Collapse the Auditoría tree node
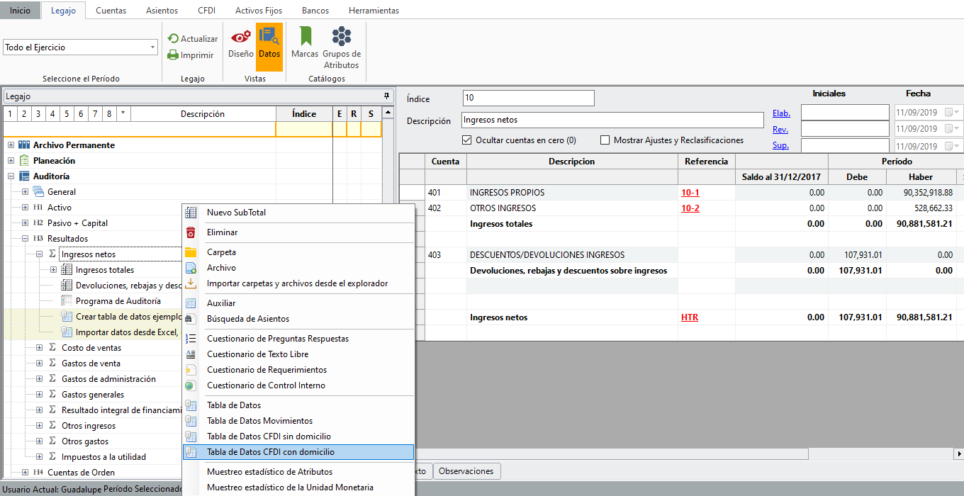Image resolution: width=964 pixels, height=496 pixels. [x=11, y=176]
